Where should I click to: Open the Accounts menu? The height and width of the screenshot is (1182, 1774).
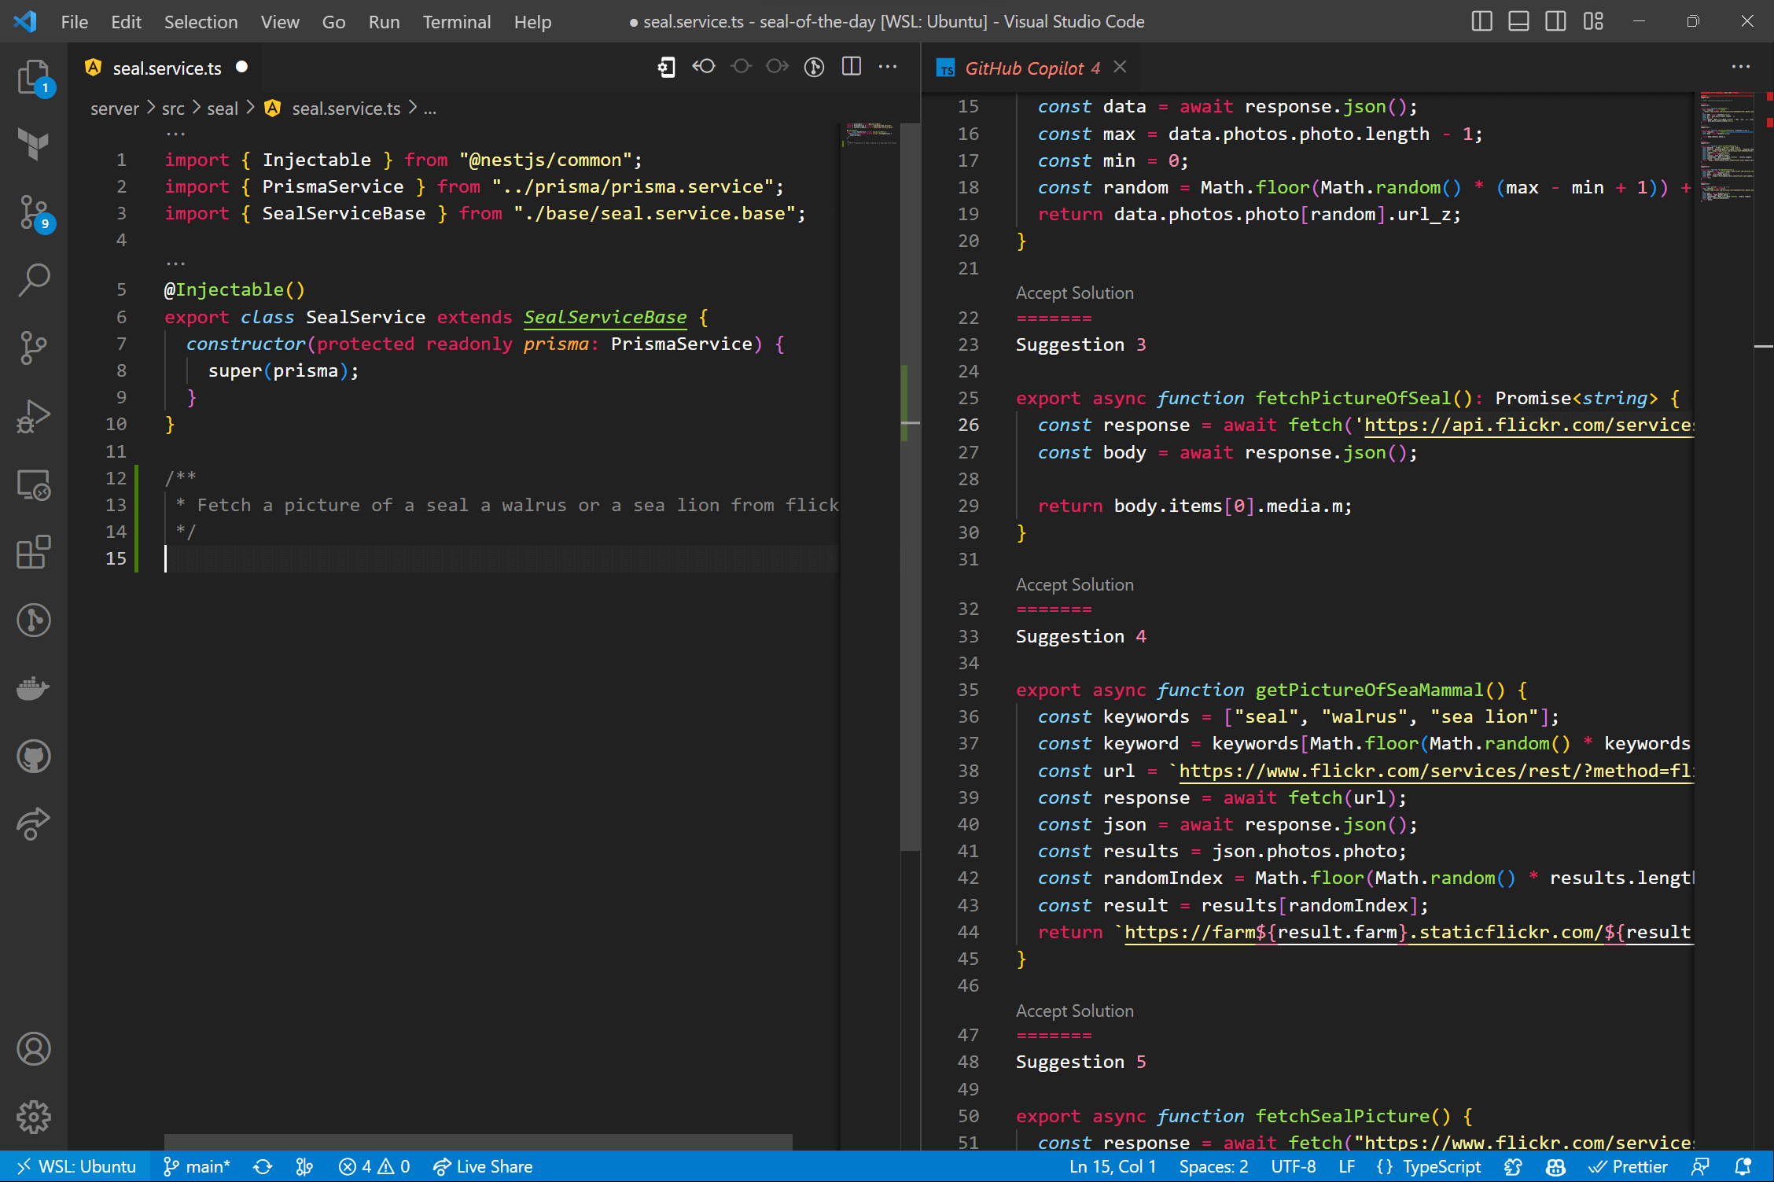(x=33, y=1049)
